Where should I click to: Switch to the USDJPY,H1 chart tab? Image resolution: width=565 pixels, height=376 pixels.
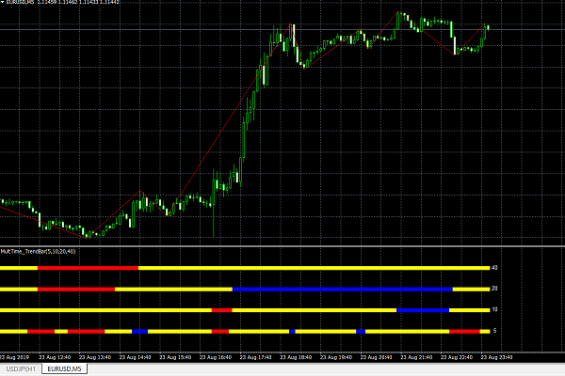click(x=21, y=369)
